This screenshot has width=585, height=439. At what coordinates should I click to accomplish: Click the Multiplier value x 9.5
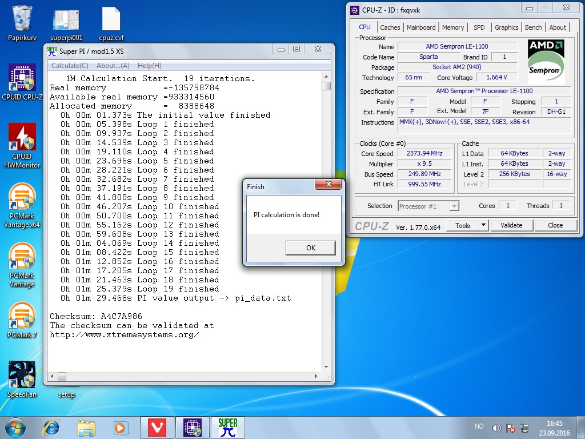[424, 163]
